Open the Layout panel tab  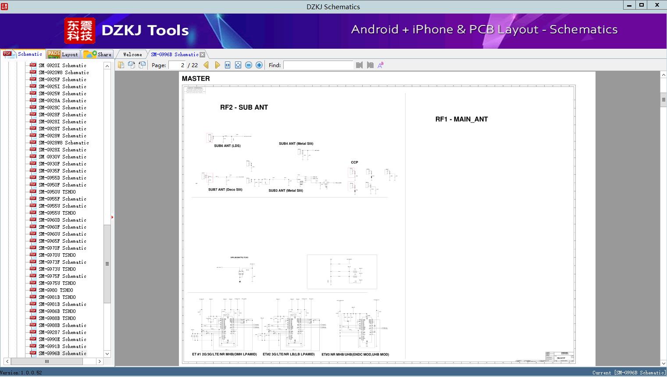pyautogui.click(x=63, y=54)
